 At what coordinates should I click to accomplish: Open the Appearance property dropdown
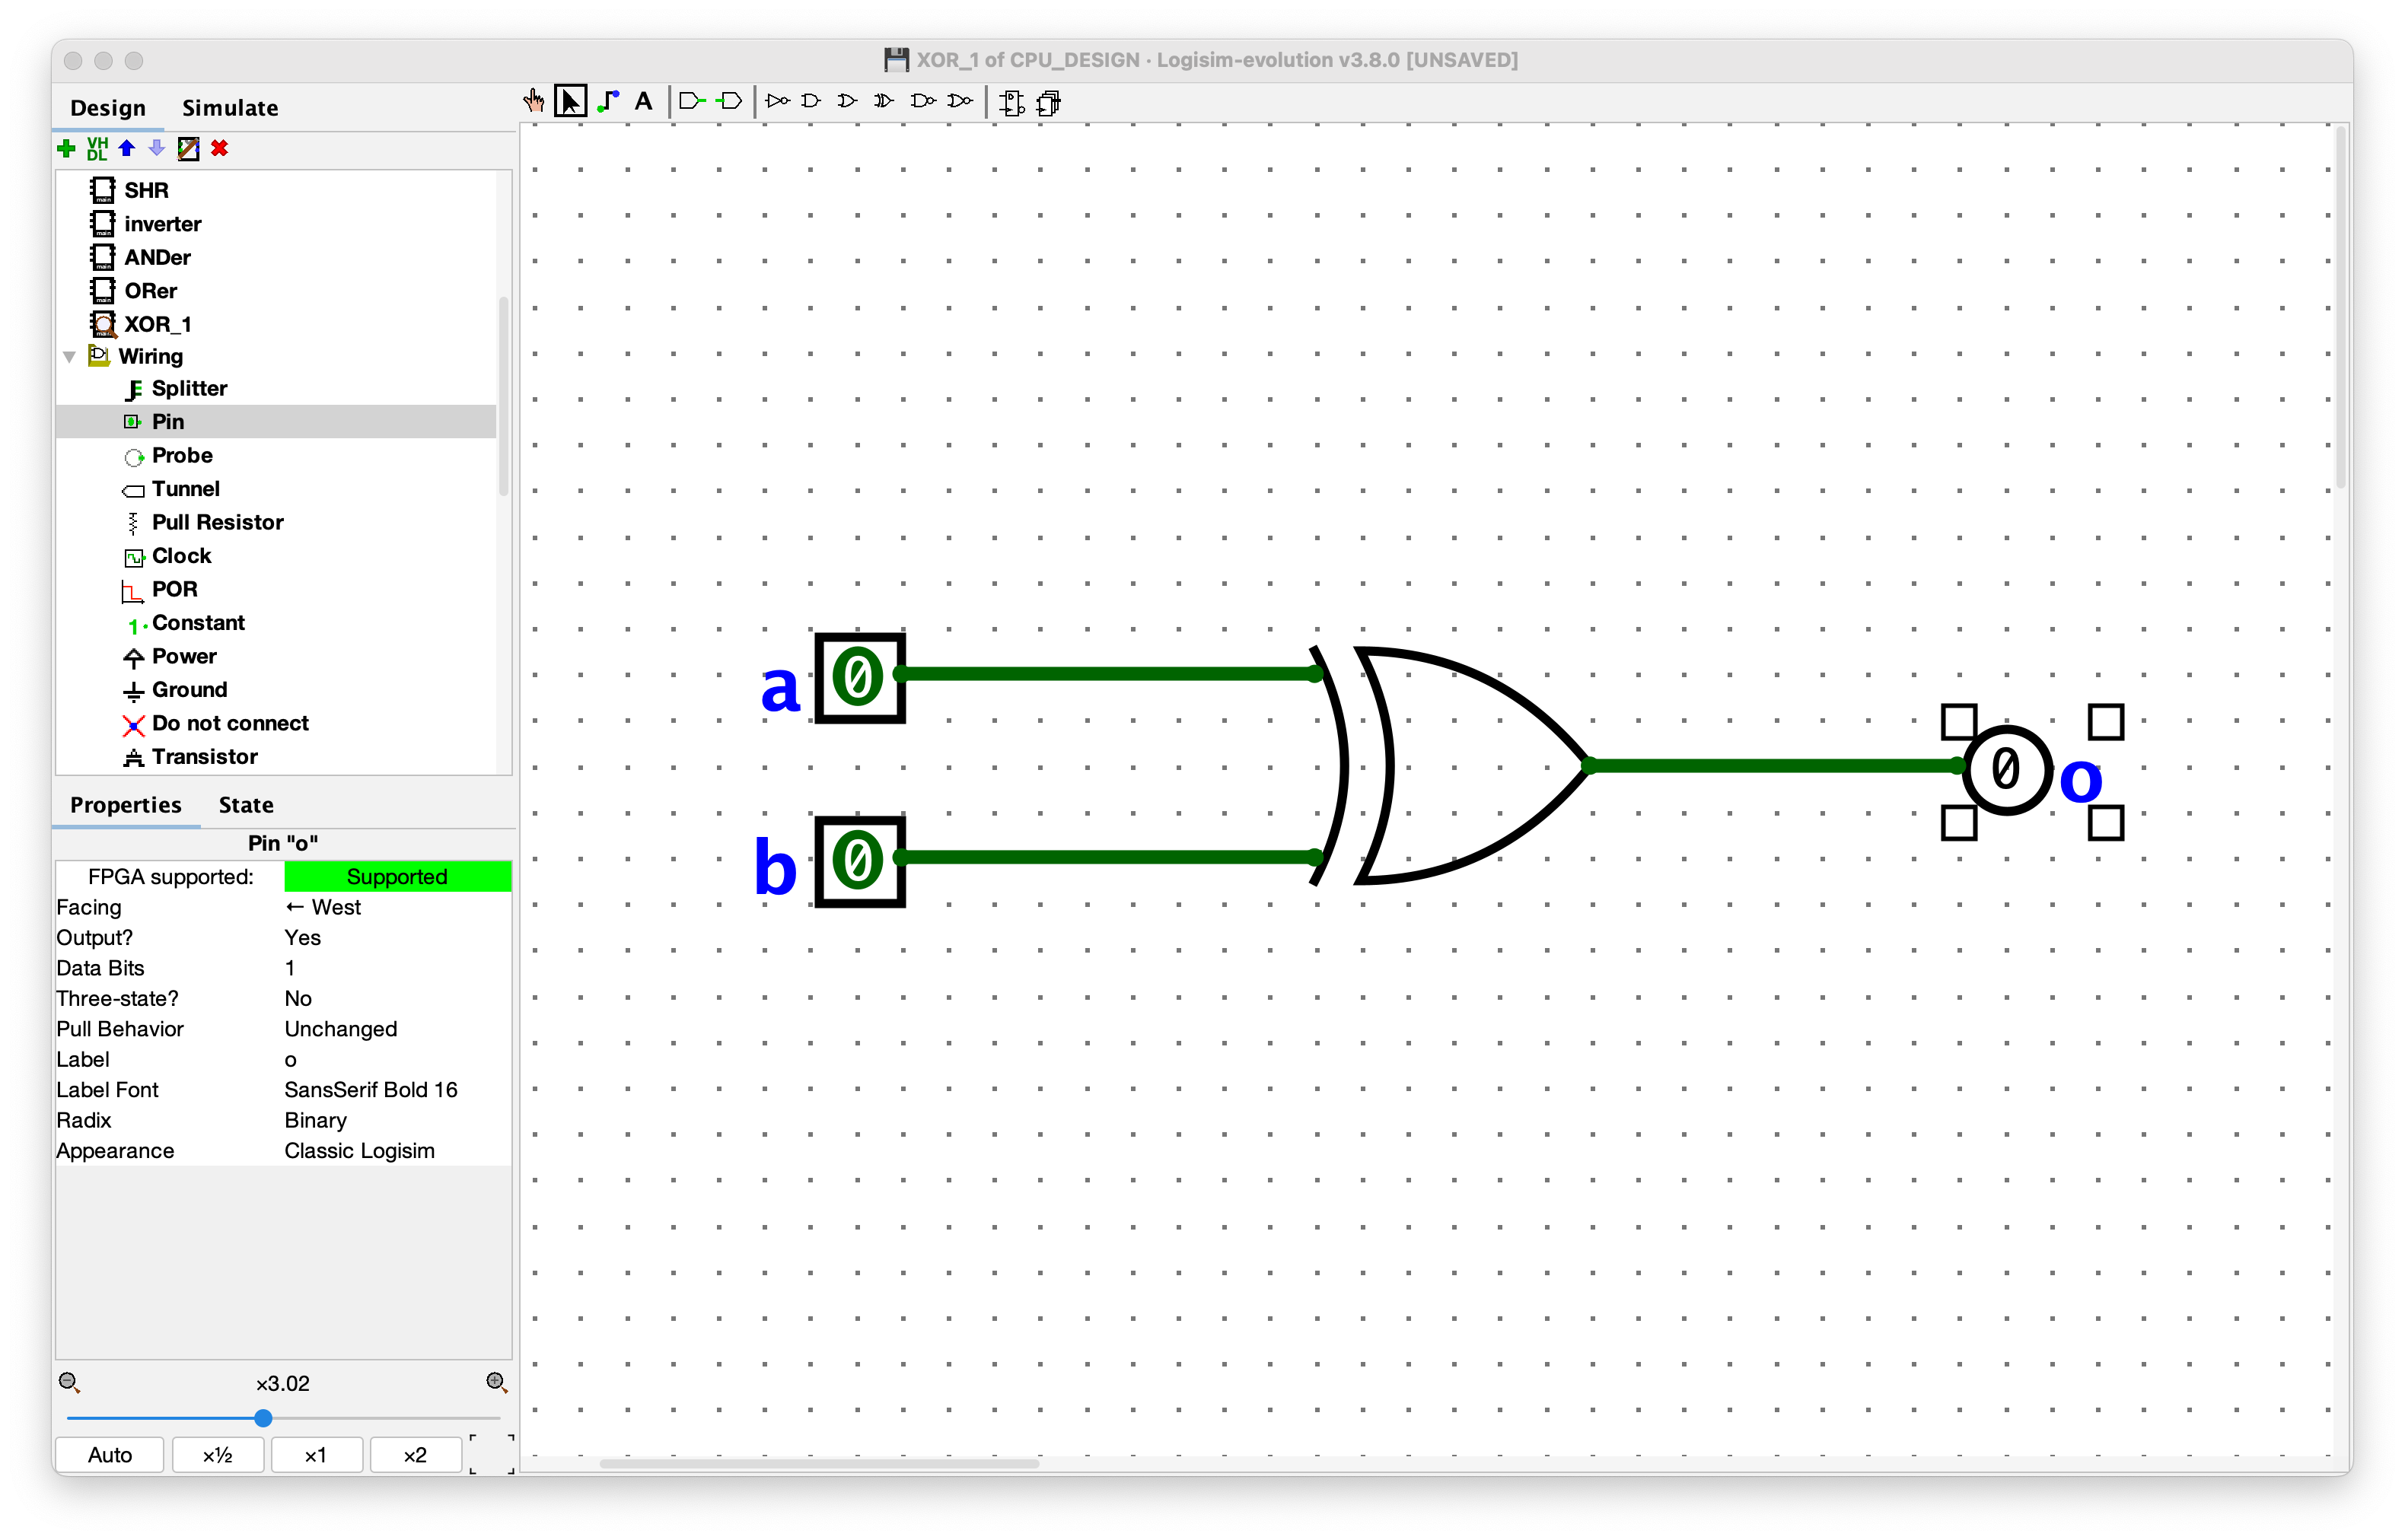[397, 1151]
